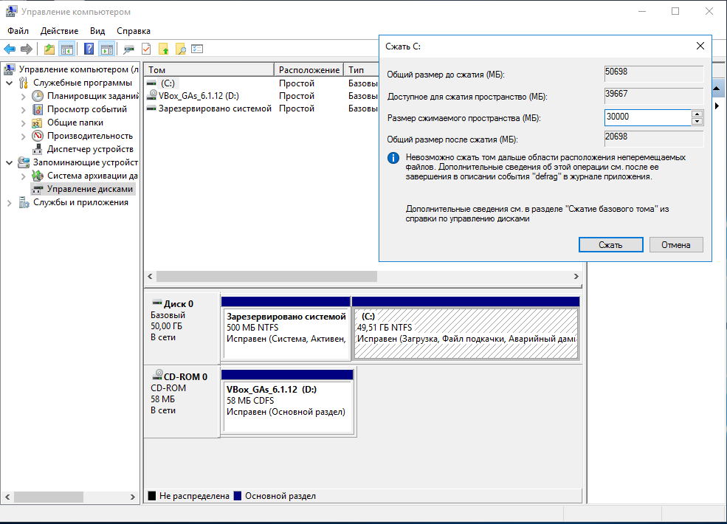
Task: Open the Вид menu
Action: [97, 31]
